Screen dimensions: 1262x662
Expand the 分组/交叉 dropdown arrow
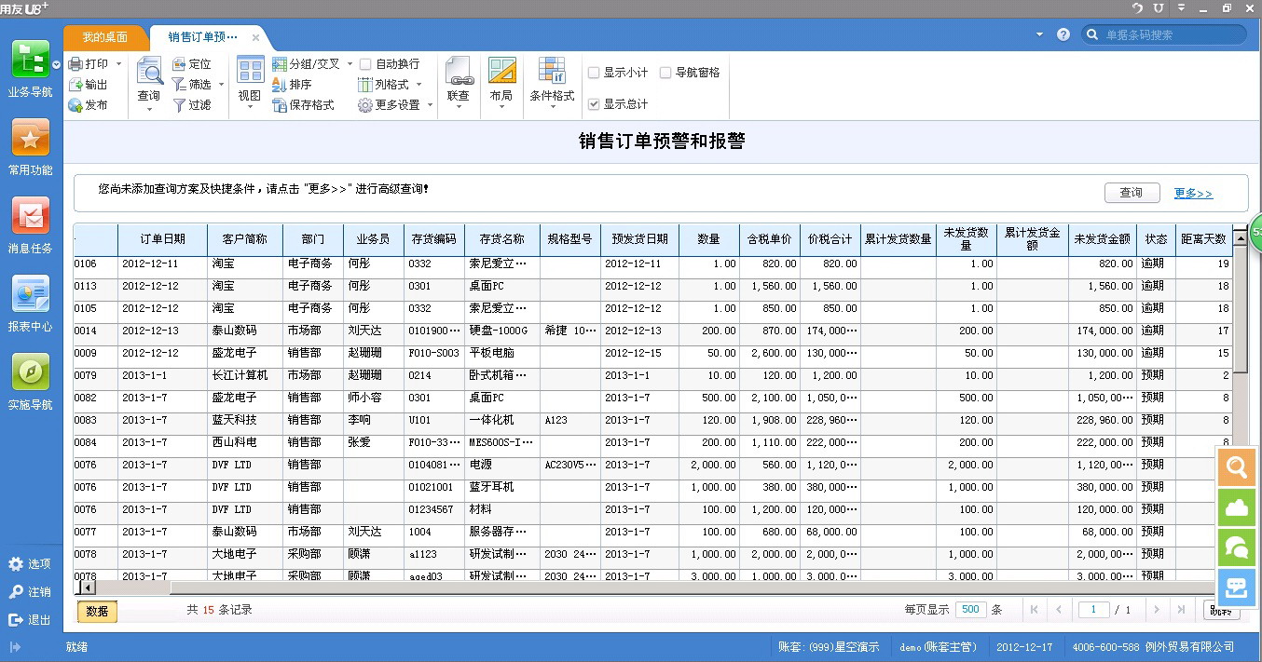tap(350, 64)
